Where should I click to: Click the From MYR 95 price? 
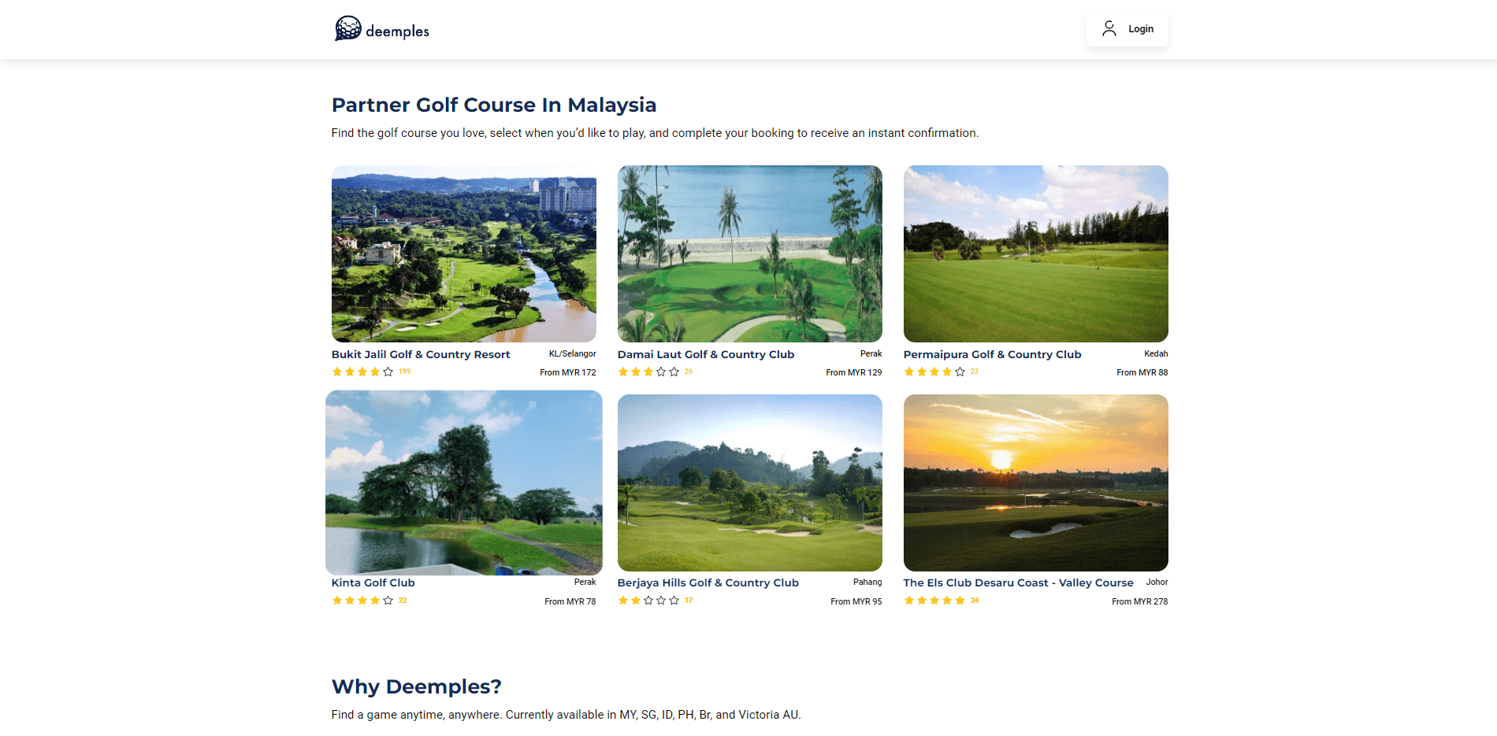click(x=856, y=602)
